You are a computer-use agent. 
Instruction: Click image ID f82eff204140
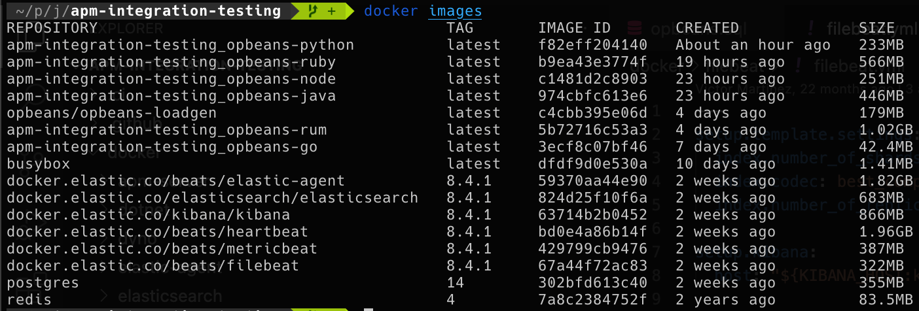tap(592, 45)
